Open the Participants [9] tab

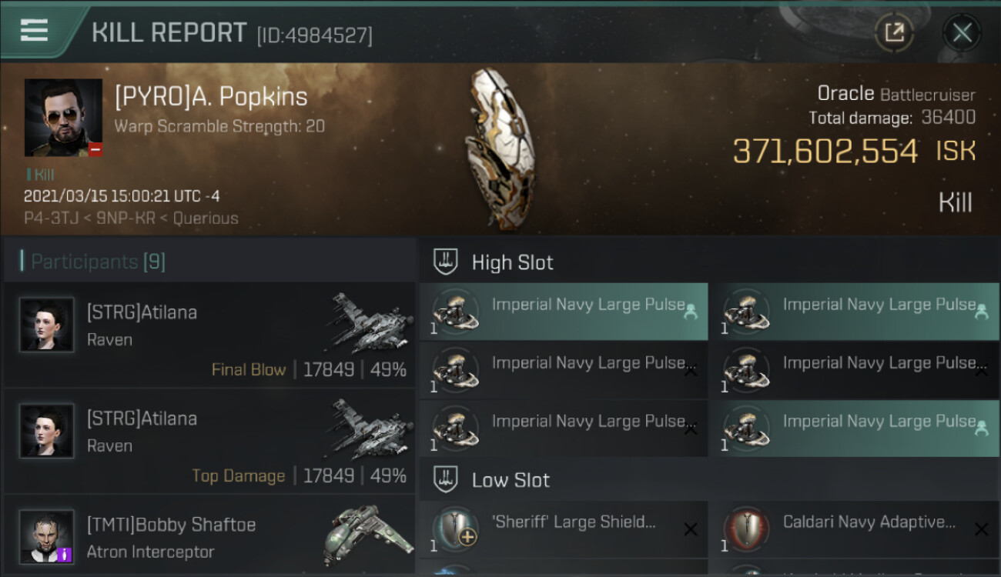(98, 262)
